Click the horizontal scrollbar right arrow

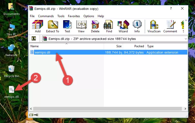[185, 109]
